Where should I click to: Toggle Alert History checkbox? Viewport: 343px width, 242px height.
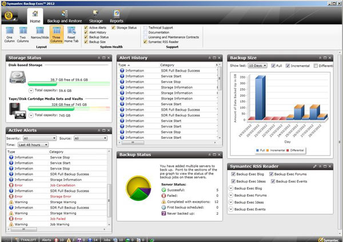click(x=86, y=33)
